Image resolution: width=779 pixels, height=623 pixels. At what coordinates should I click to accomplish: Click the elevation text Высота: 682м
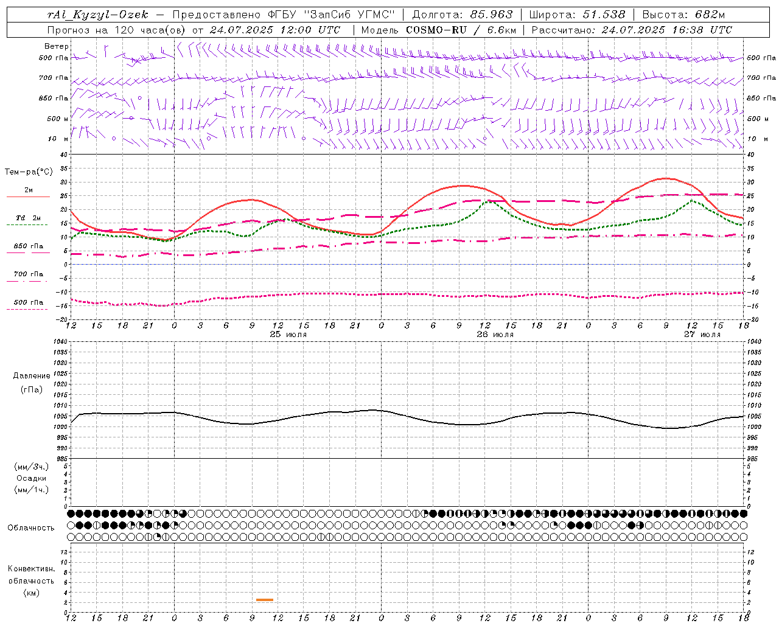683,15
